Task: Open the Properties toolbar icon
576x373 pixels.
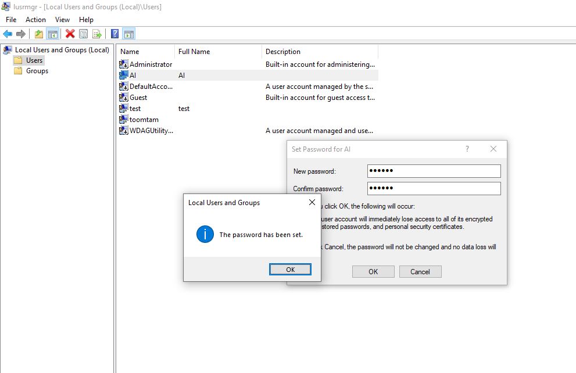Action: (x=83, y=34)
